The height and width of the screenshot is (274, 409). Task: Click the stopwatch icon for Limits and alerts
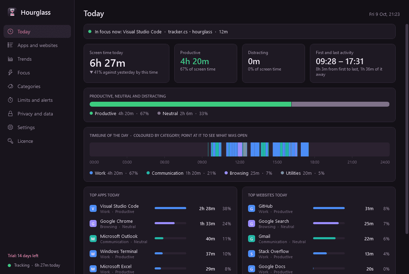tap(11, 100)
